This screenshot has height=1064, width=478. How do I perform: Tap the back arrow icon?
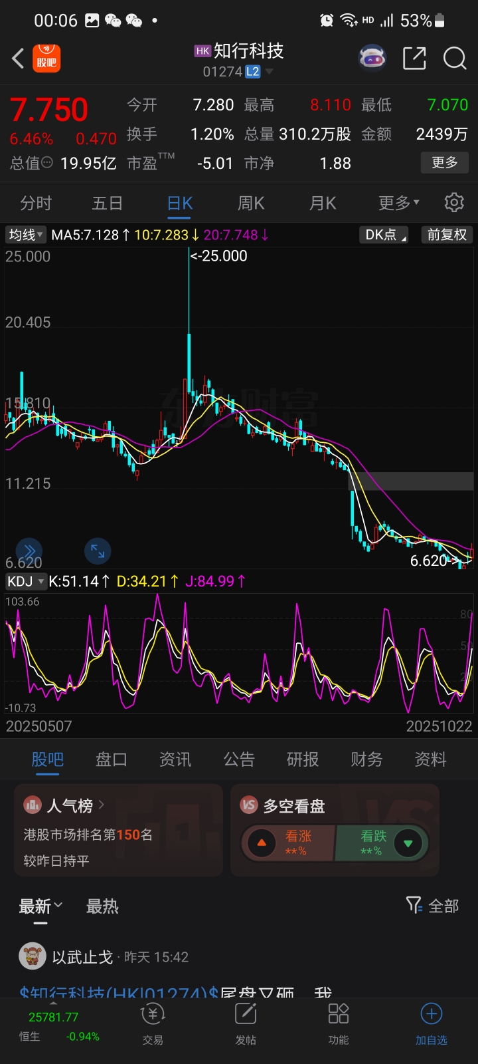click(18, 59)
